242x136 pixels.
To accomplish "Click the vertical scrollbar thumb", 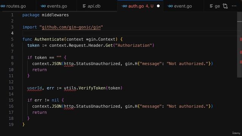I will pos(239,45).
